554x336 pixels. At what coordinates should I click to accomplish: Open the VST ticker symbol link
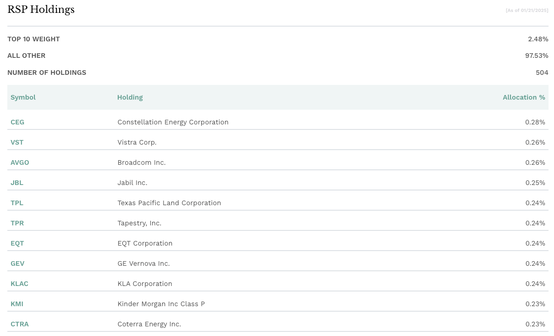coord(17,142)
